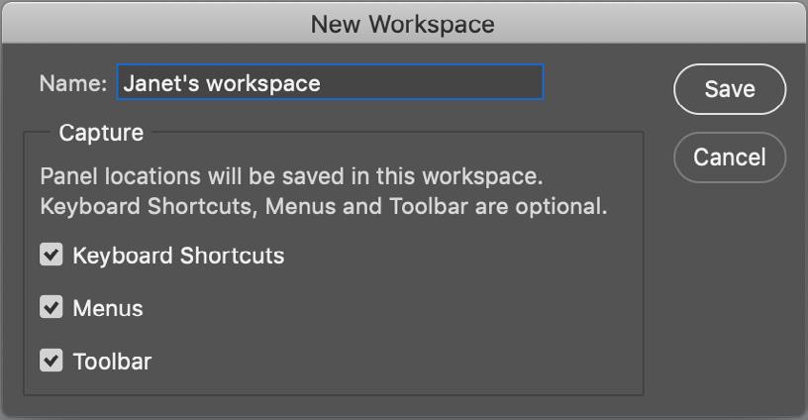This screenshot has height=420, width=808.
Task: Click the checkmark icon beside Menus
Action: click(x=51, y=307)
